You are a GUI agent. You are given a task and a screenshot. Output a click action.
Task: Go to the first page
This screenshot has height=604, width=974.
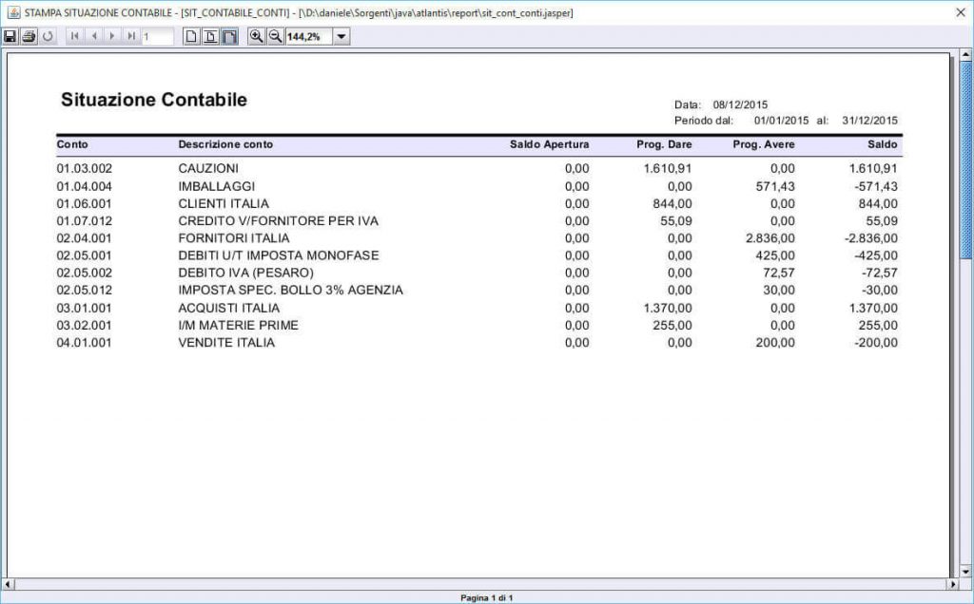coord(74,36)
